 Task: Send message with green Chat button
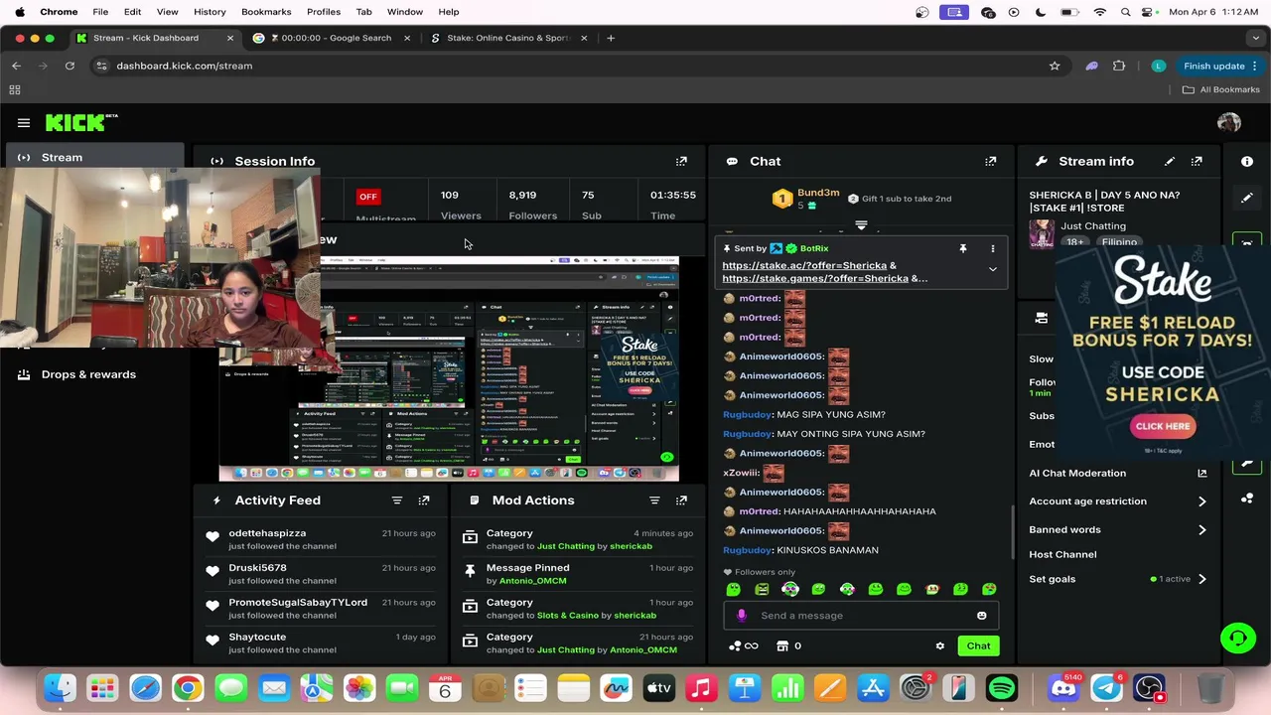pos(978,646)
